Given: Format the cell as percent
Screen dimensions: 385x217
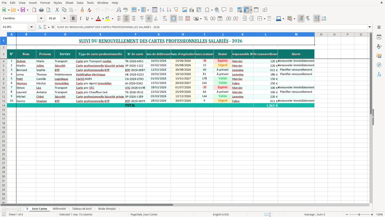Looking at the screenshot, I should 206,19.
